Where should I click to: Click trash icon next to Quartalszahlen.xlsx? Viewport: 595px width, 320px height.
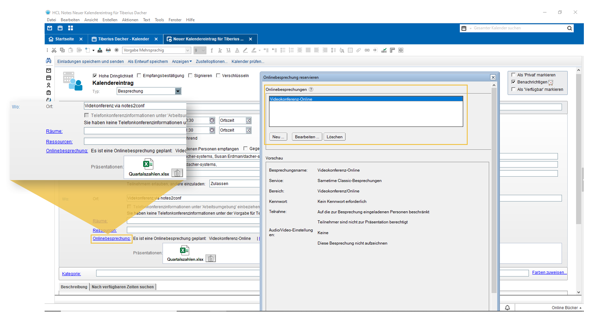pyautogui.click(x=210, y=259)
